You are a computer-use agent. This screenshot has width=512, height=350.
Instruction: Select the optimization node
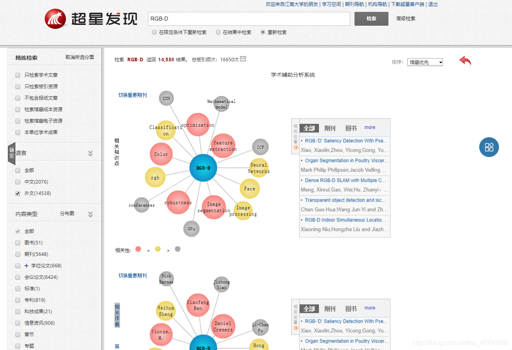point(198,125)
